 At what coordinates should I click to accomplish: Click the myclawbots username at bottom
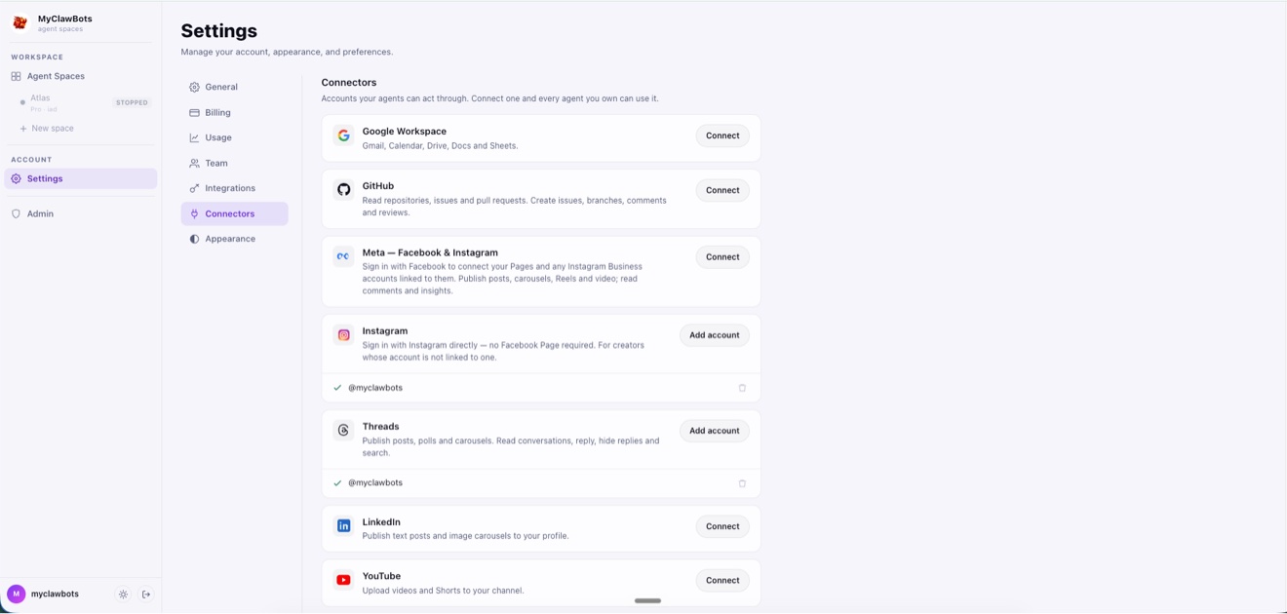pos(55,594)
